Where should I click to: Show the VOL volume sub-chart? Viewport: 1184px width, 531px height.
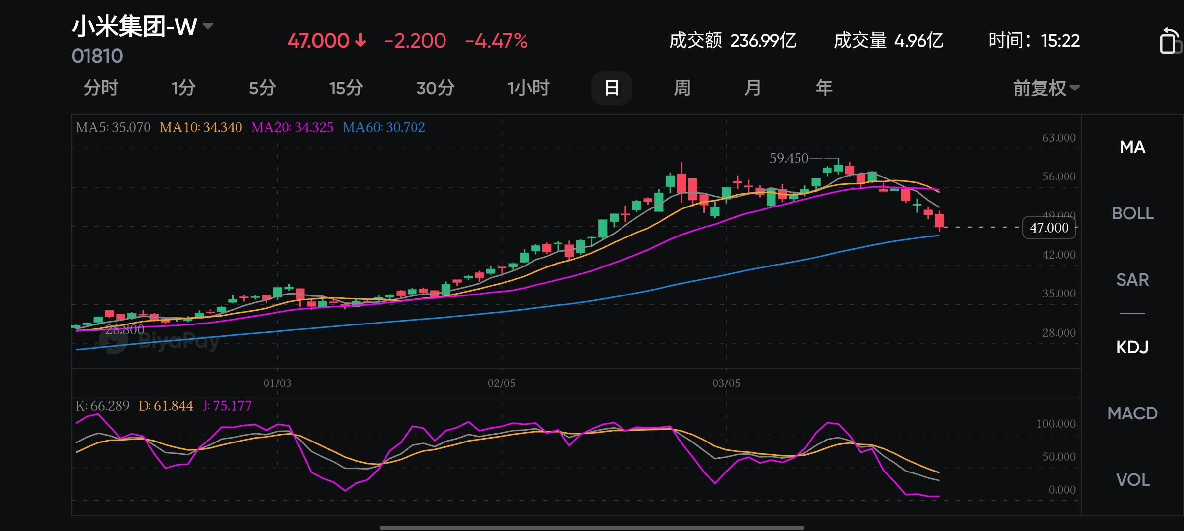tap(1132, 480)
